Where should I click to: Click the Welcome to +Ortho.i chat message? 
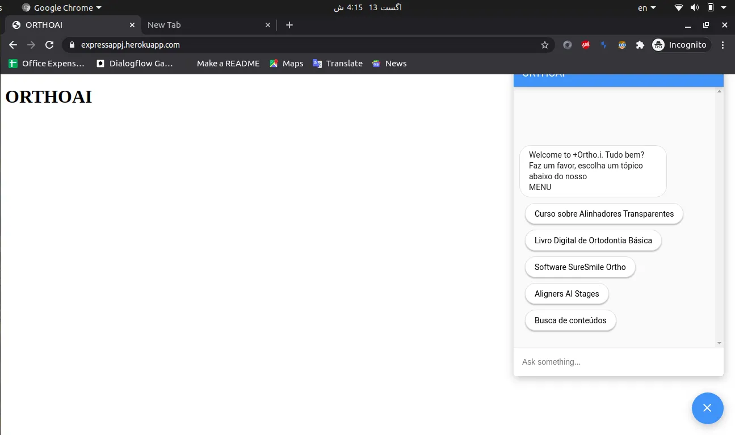tap(593, 171)
